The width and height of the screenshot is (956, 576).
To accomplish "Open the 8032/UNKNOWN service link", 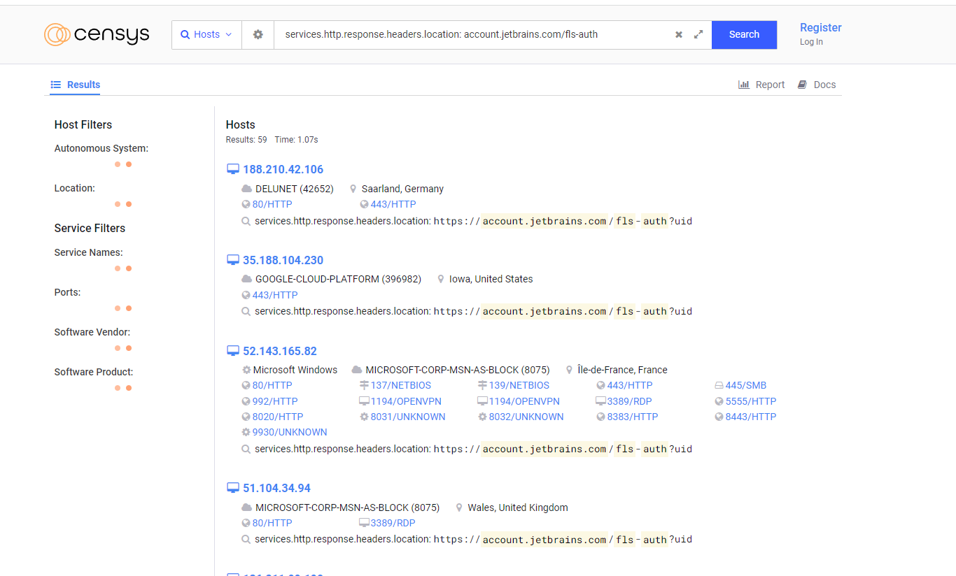I will [526, 417].
